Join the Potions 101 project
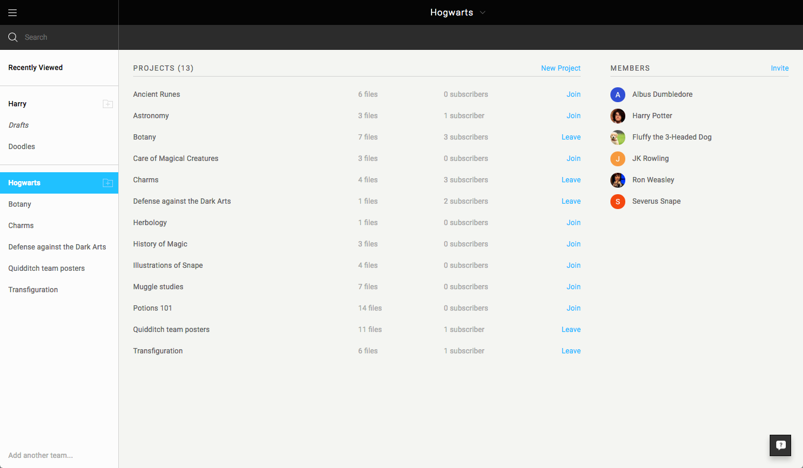This screenshot has height=468, width=803. pyautogui.click(x=574, y=308)
